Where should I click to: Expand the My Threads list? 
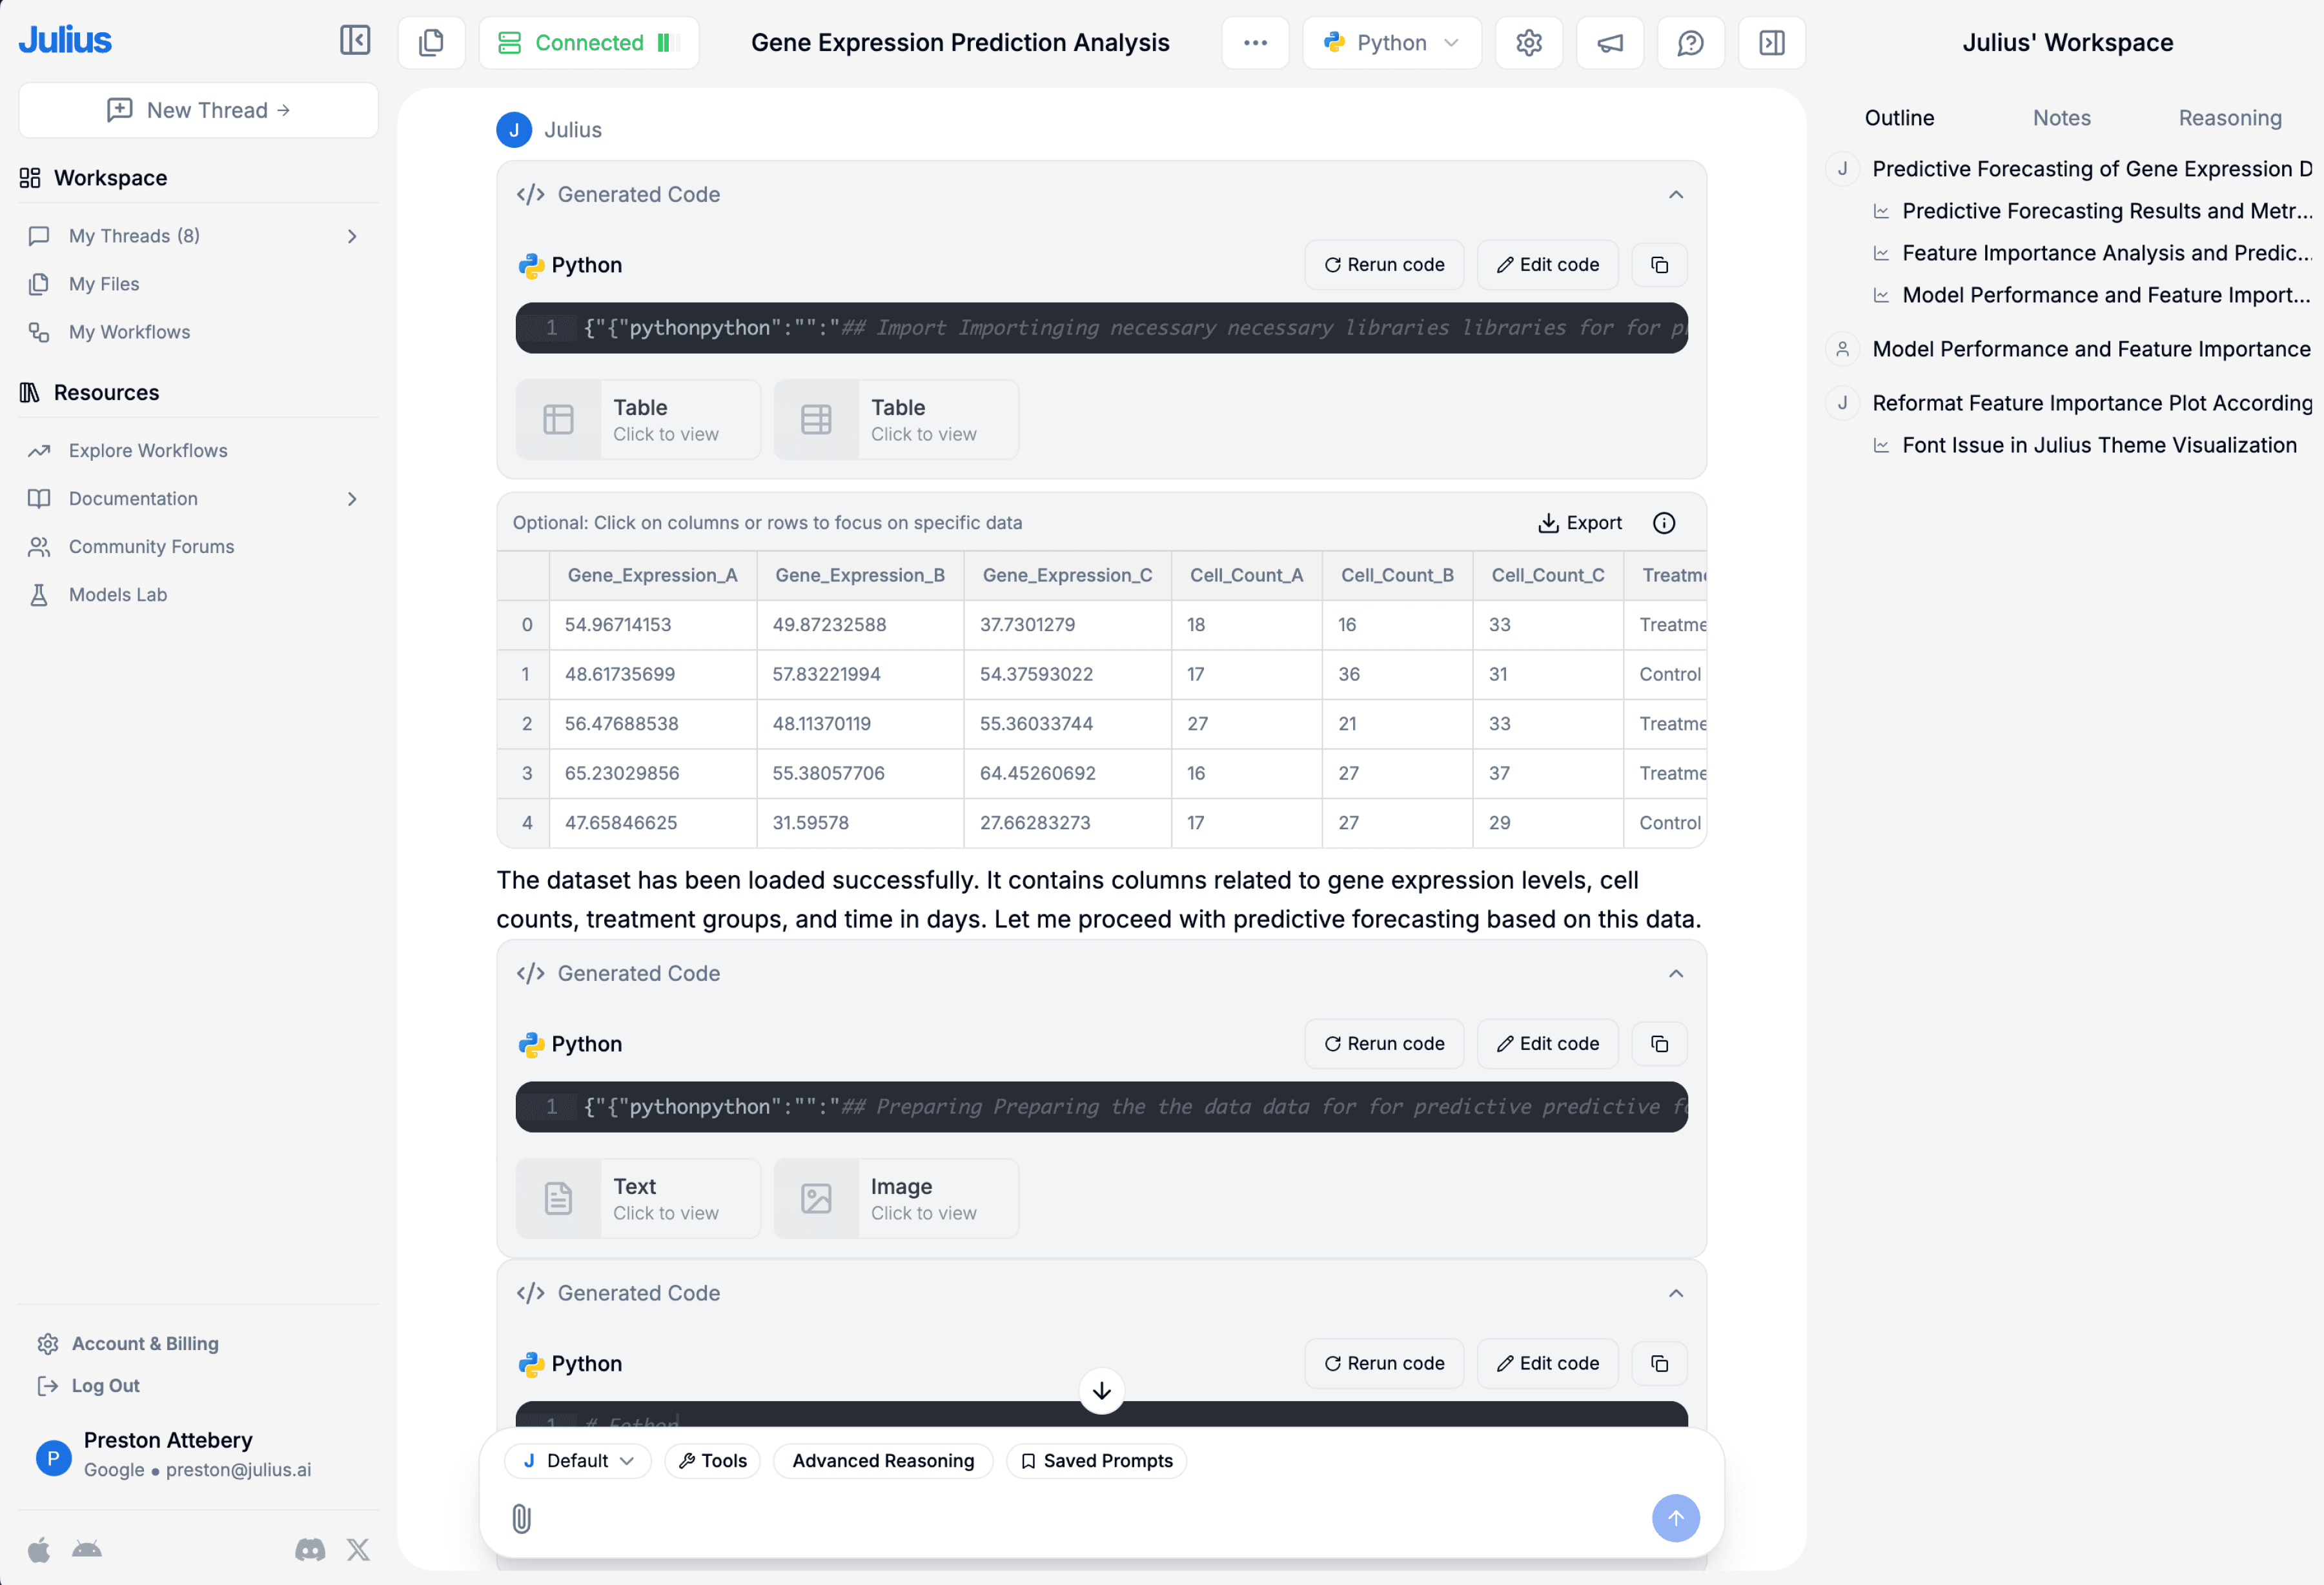point(352,236)
